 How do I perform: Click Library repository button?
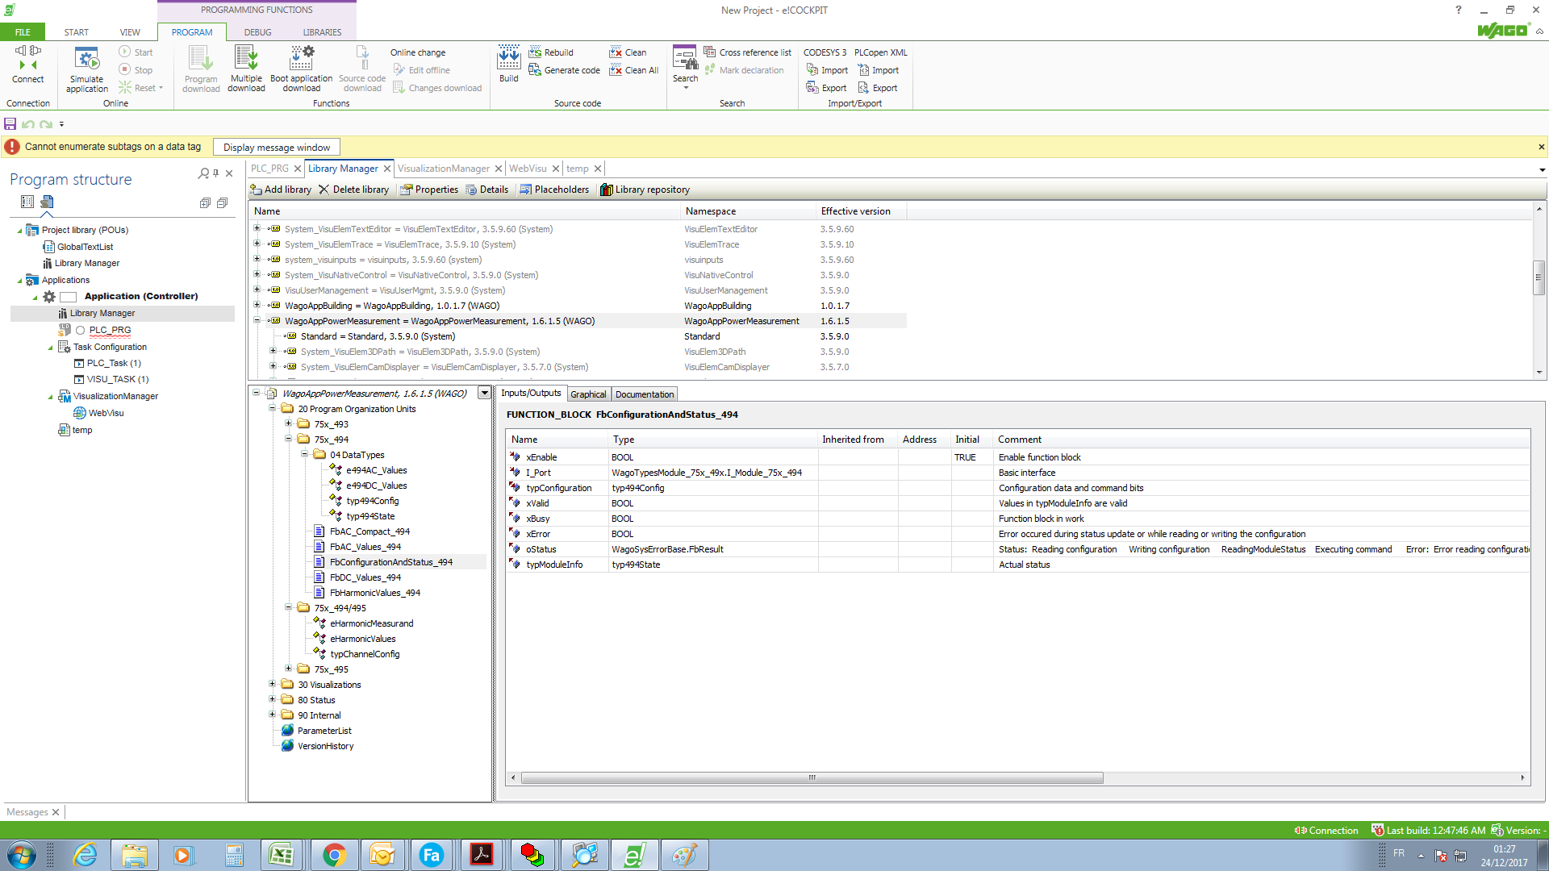coord(645,190)
